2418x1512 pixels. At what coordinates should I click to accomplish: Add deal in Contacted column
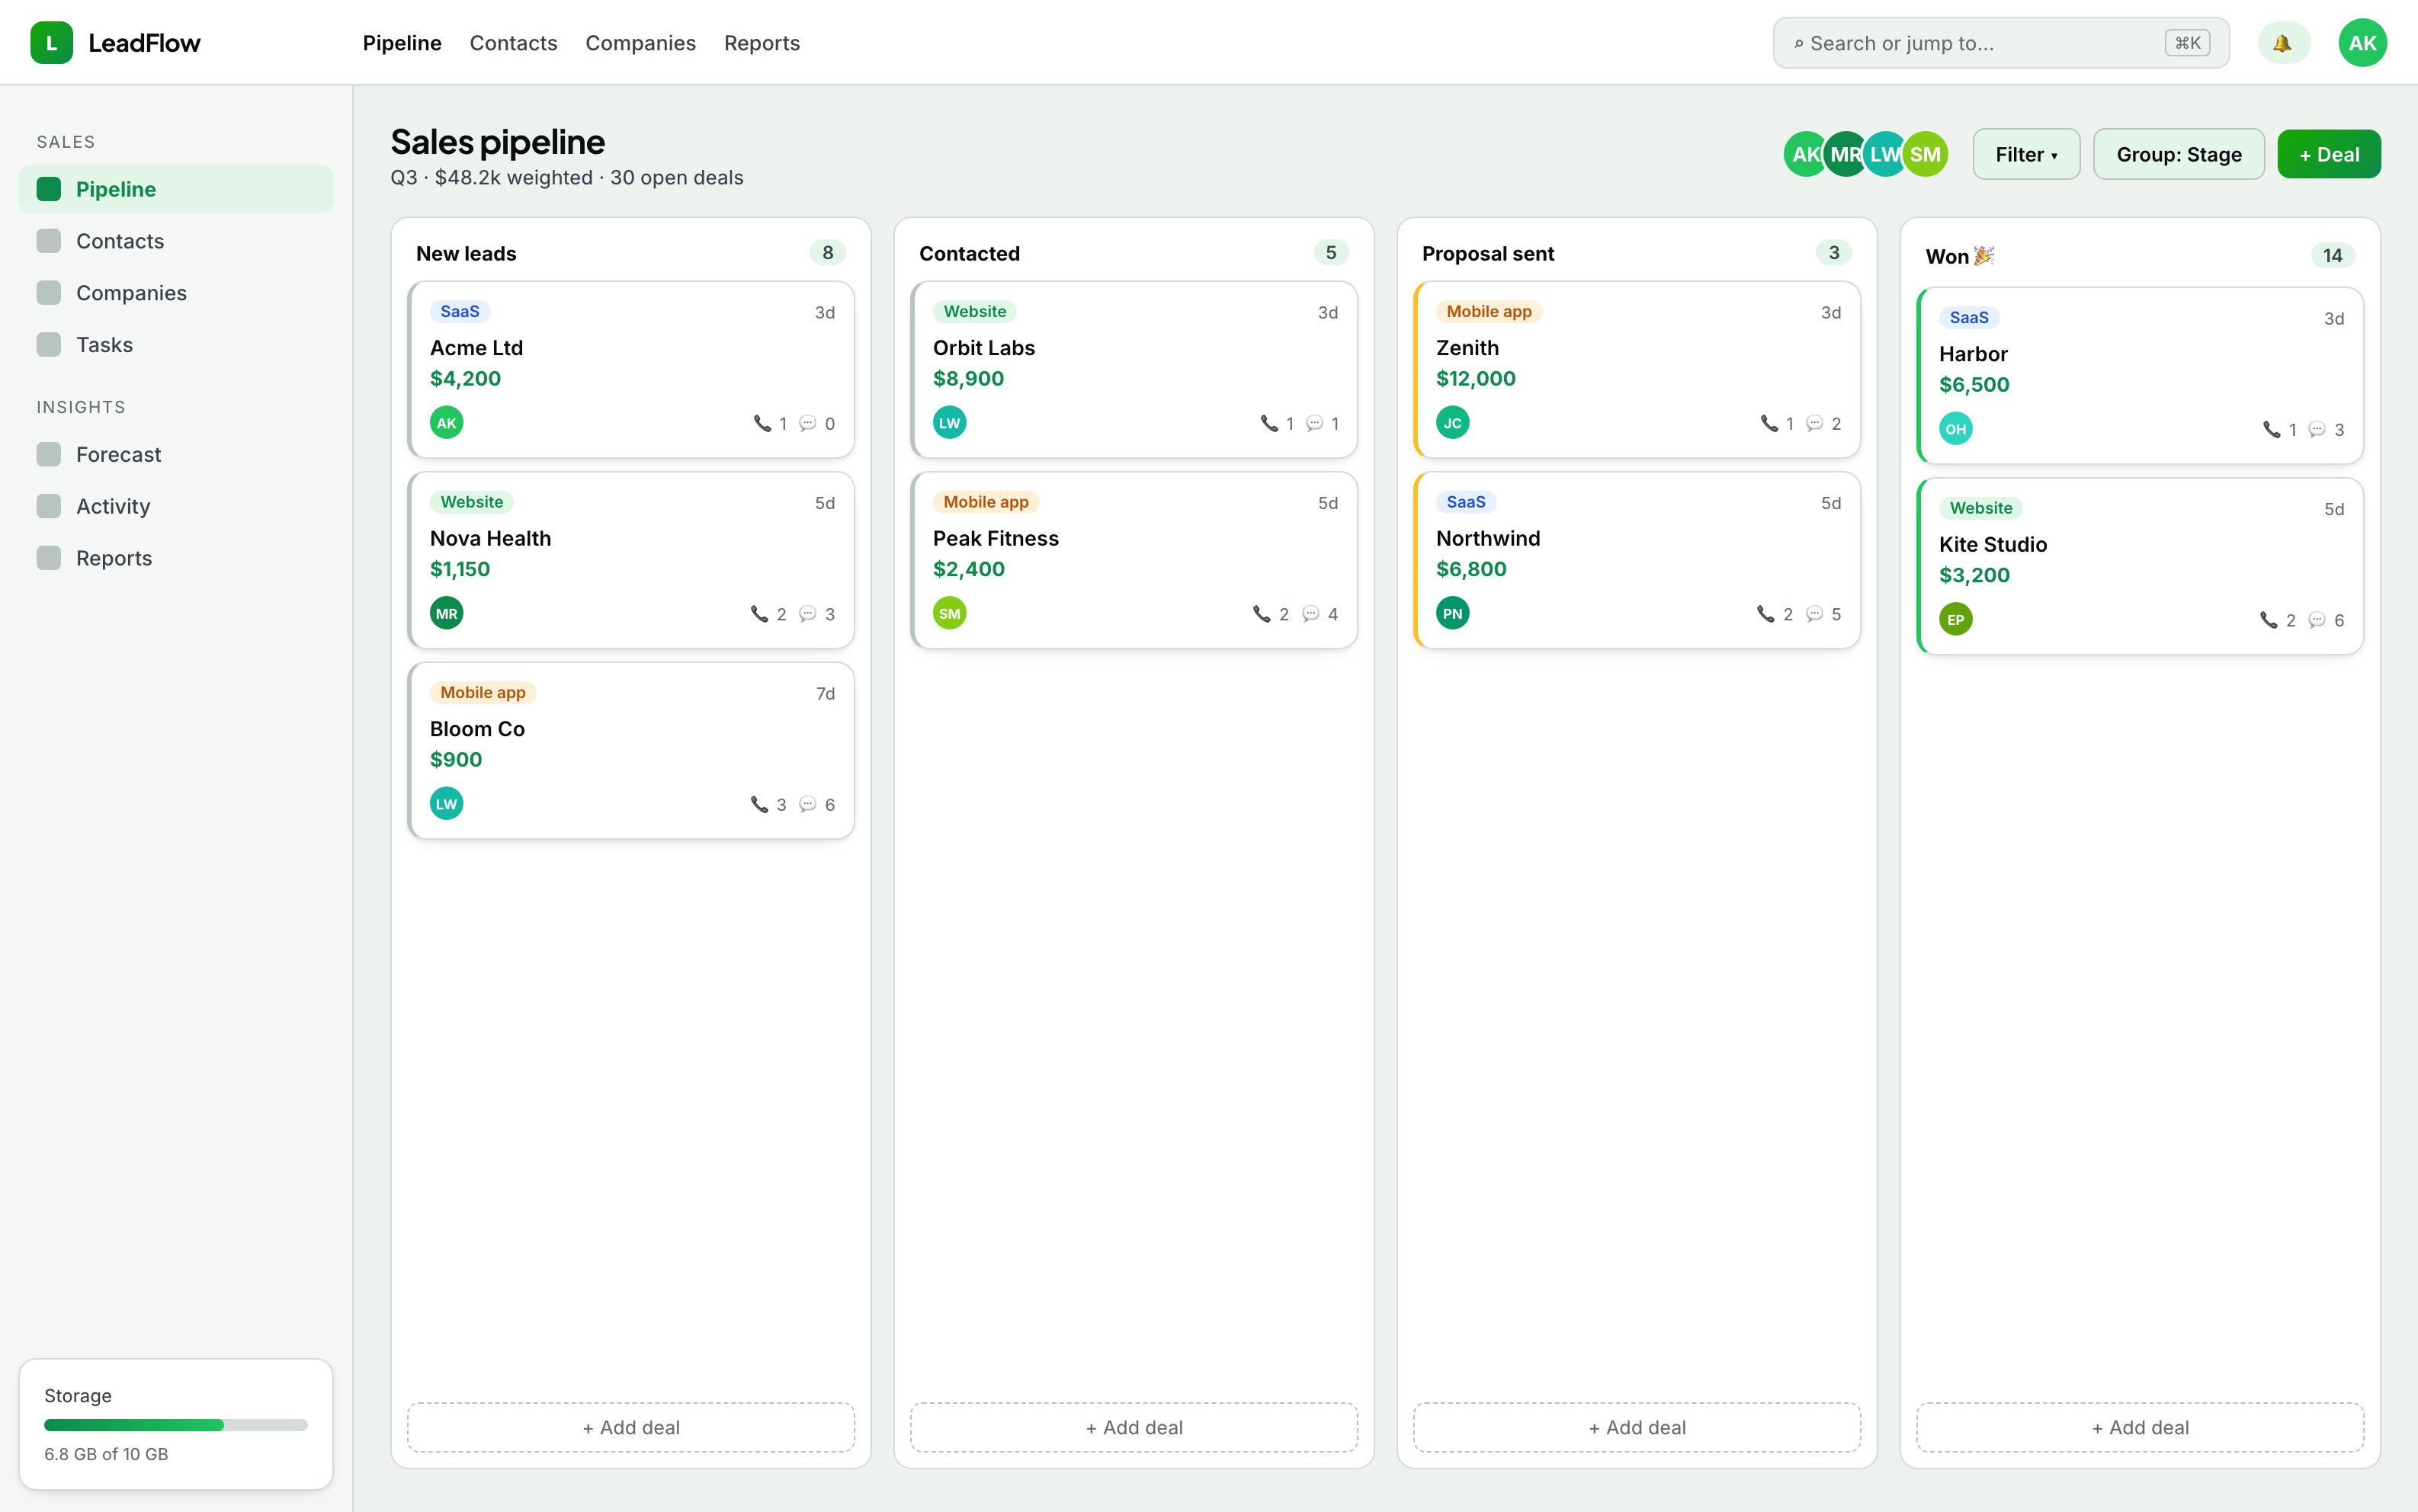pos(1134,1427)
